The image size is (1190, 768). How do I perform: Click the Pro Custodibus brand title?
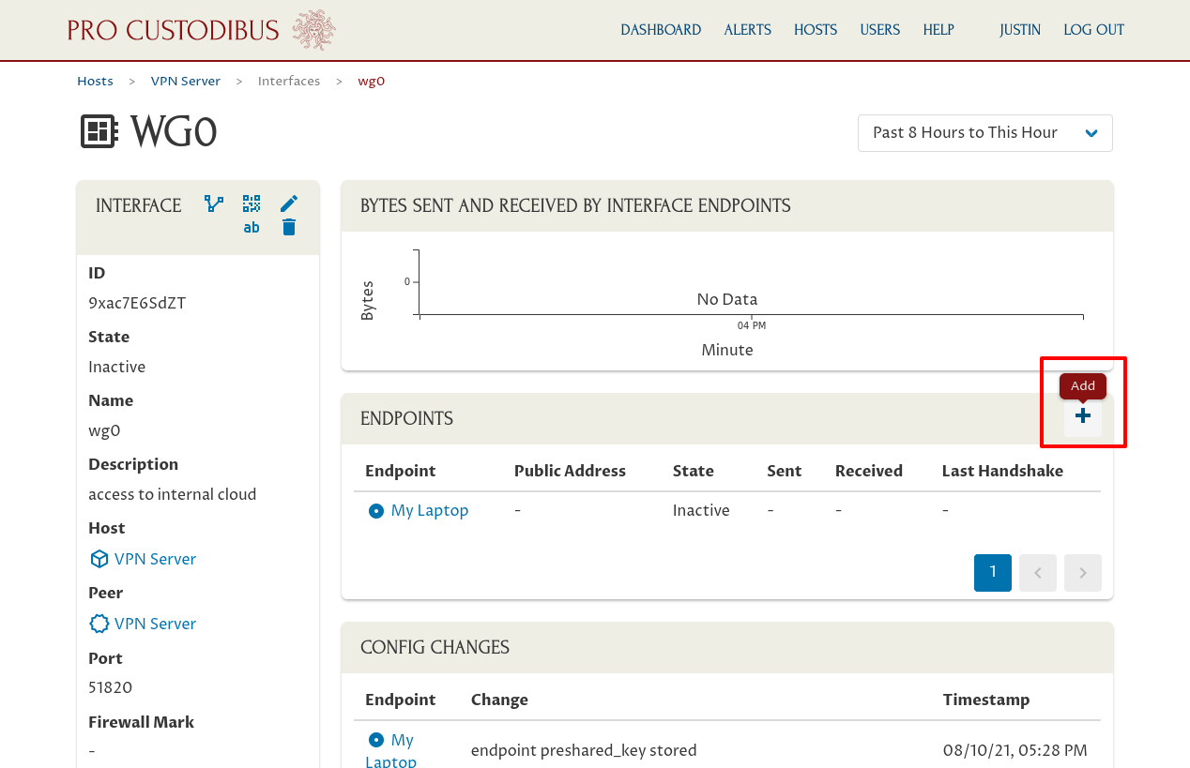click(x=174, y=30)
